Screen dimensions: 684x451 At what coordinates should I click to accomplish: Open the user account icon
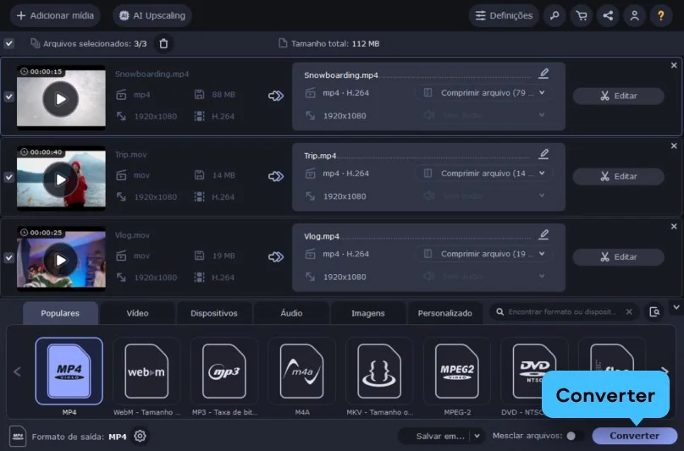click(633, 15)
